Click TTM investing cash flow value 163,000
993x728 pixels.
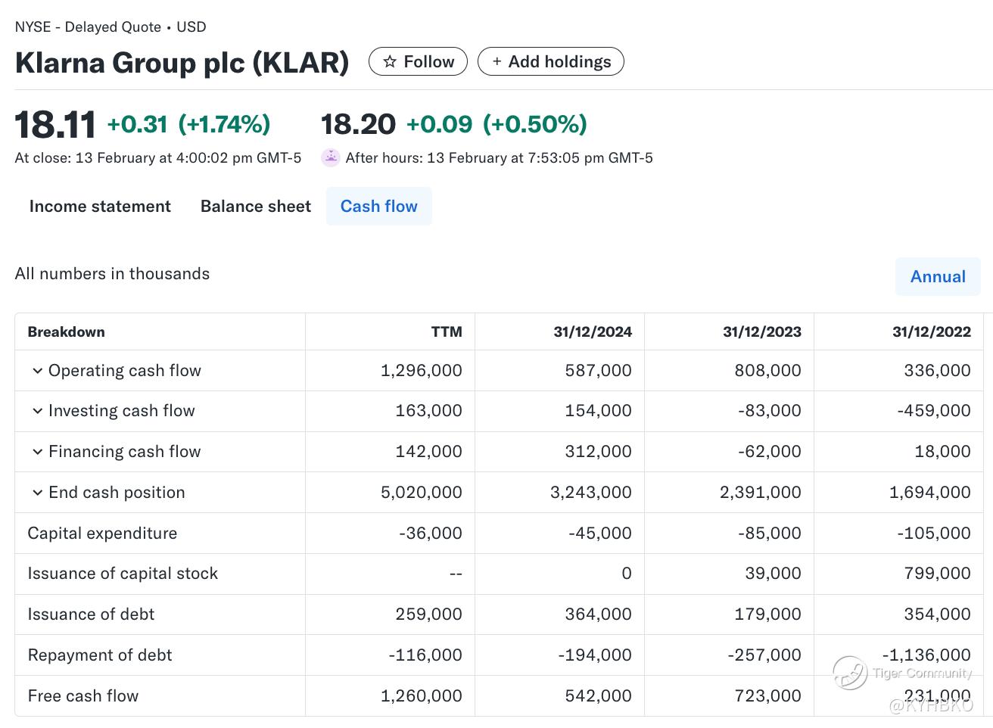point(429,411)
